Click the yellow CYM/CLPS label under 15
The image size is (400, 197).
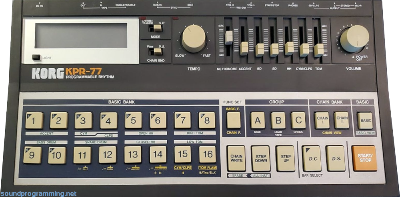[183, 168]
